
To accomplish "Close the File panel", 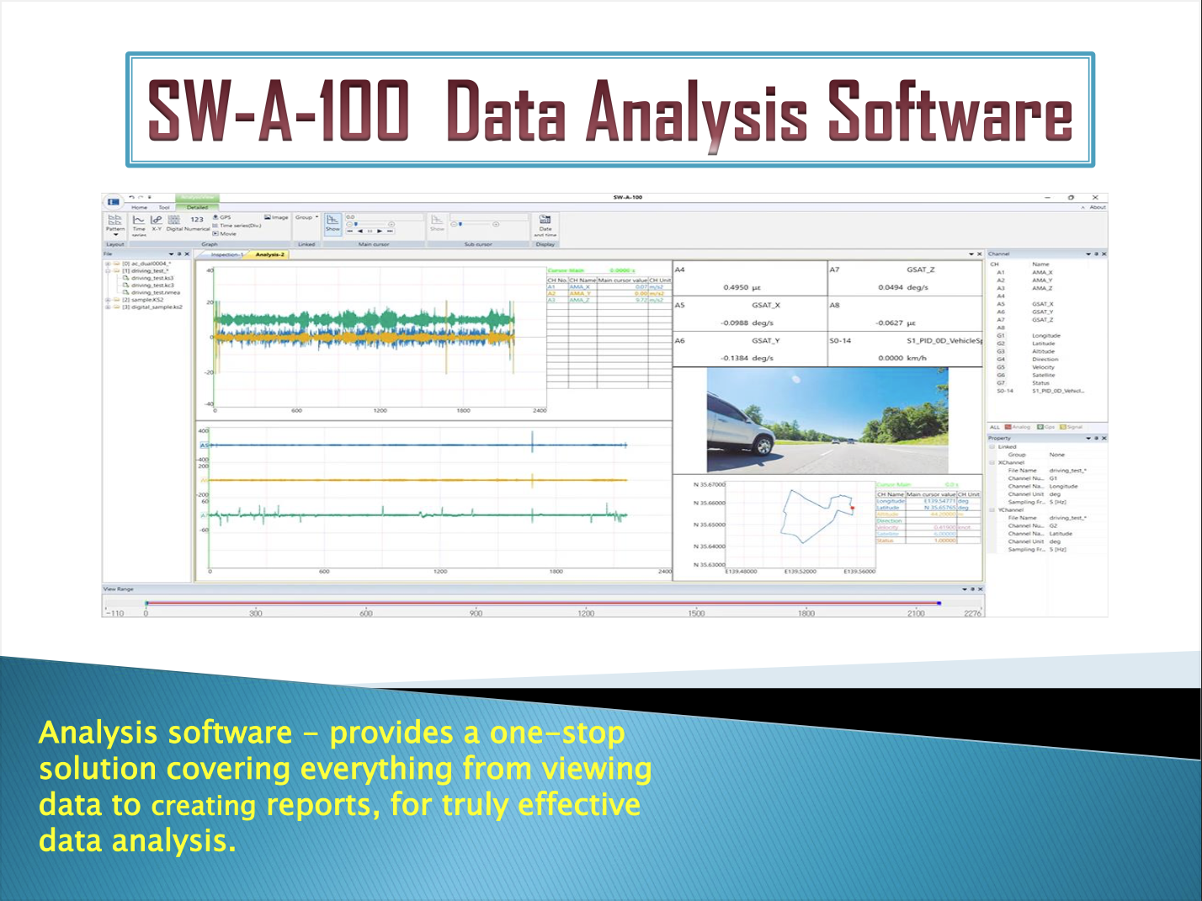I will tap(187, 253).
